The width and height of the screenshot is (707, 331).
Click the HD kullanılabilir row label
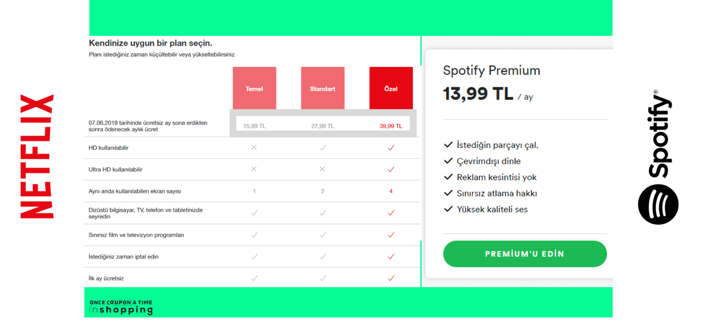(x=108, y=148)
